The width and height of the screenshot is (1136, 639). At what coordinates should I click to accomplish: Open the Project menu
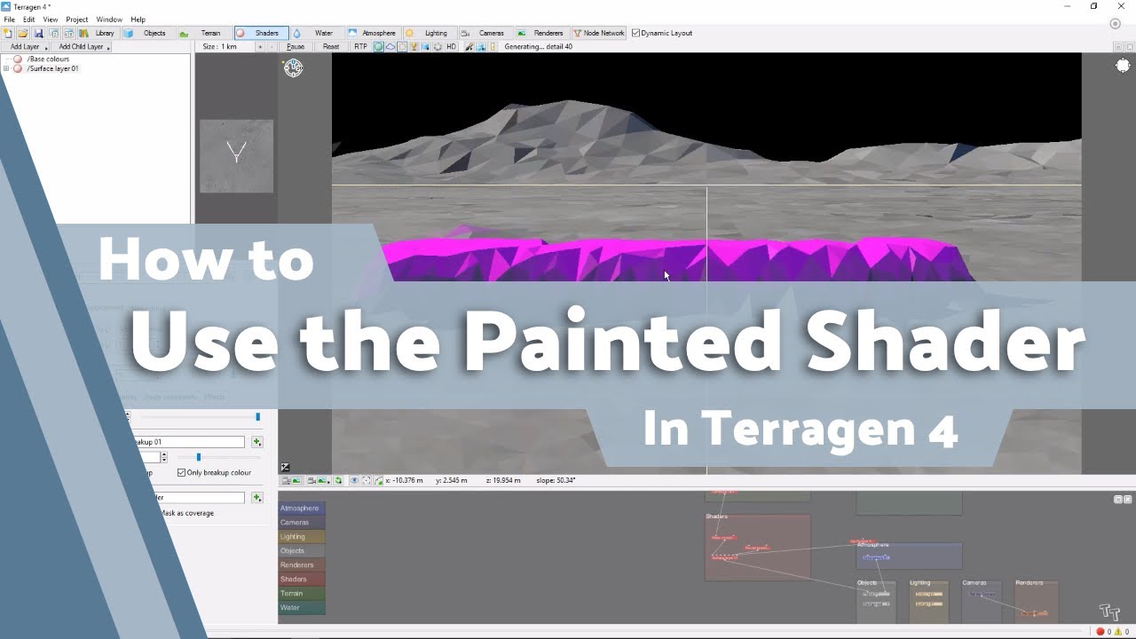click(x=77, y=20)
